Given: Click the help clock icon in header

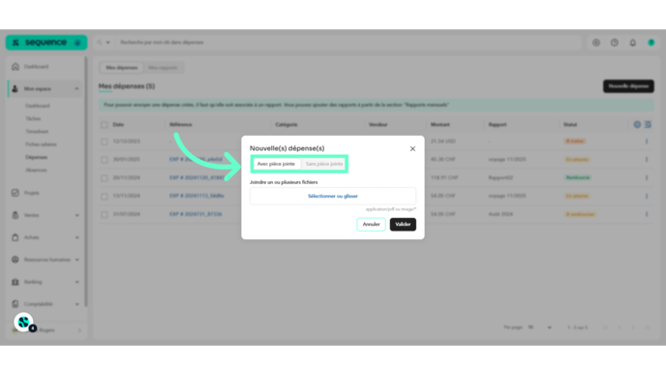Looking at the screenshot, I should click(x=614, y=43).
